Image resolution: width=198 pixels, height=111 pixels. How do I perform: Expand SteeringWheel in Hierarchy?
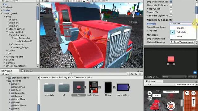[7, 29]
